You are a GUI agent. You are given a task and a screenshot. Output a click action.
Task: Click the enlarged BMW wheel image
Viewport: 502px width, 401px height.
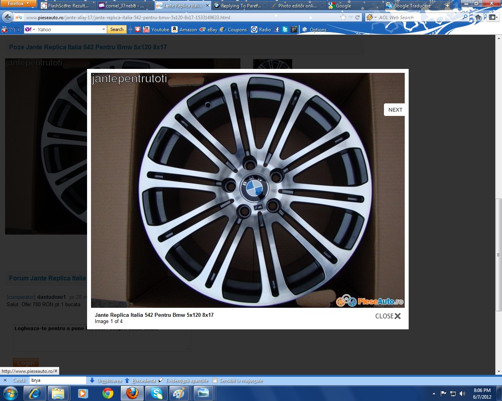point(248,190)
